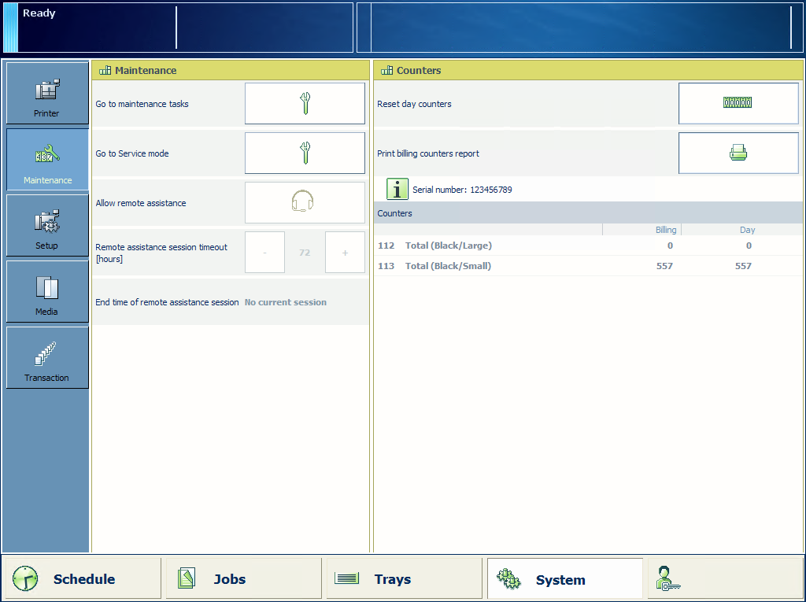Click the wrench for maintenance tasks
The image size is (806, 602).
305,104
